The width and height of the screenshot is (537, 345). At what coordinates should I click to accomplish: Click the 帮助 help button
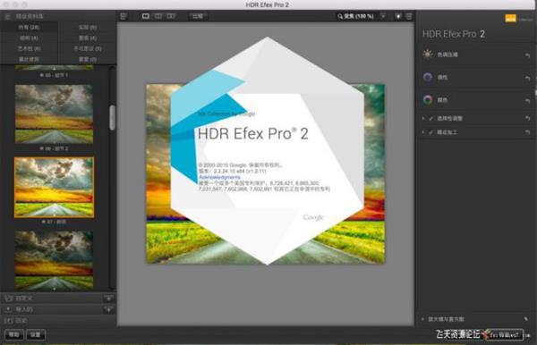[14, 334]
